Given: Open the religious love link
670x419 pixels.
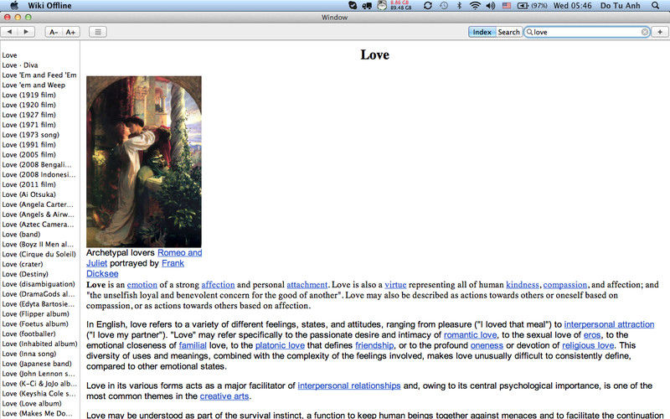Looking at the screenshot, I should pyautogui.click(x=588, y=345).
